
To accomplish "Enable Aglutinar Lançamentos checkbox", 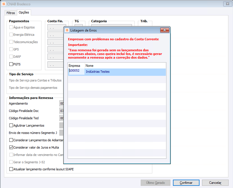I will click(x=11, y=125).
